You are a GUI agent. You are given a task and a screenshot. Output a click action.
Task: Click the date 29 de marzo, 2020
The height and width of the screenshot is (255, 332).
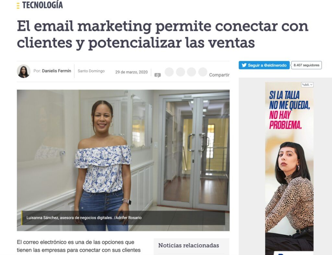click(131, 72)
